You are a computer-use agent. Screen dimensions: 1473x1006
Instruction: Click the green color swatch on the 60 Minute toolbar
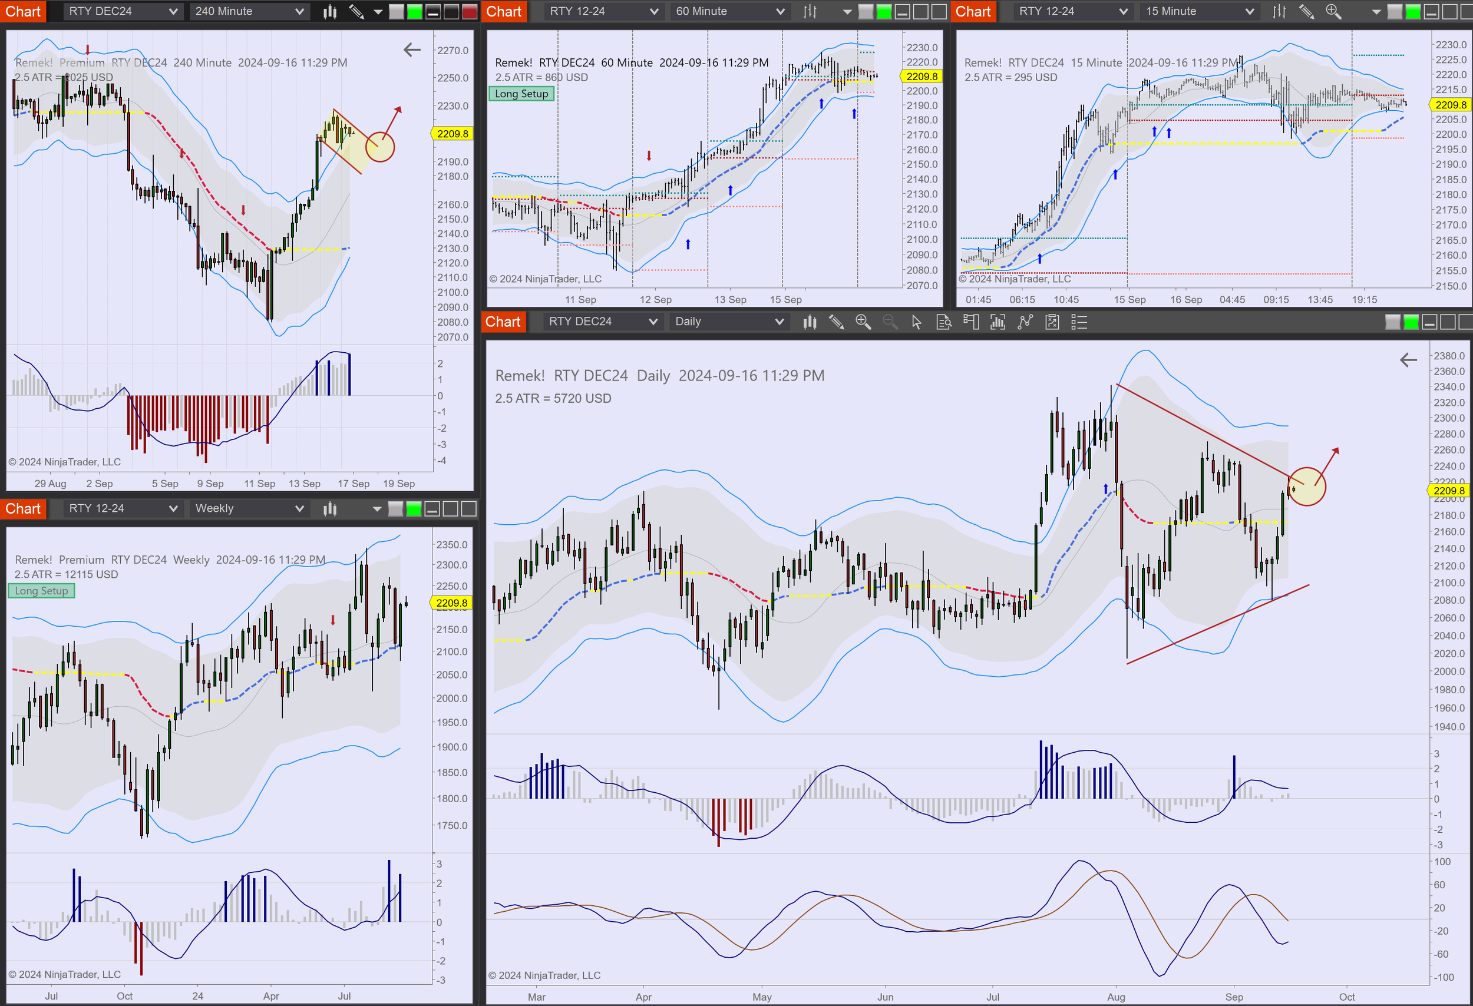[x=884, y=11]
